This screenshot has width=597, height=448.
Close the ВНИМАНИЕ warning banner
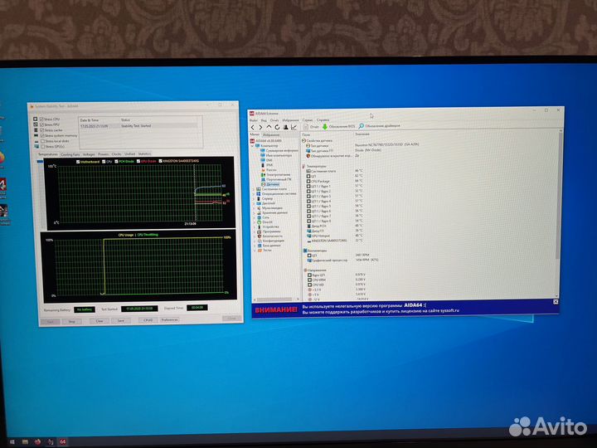pyautogui.click(x=556, y=302)
